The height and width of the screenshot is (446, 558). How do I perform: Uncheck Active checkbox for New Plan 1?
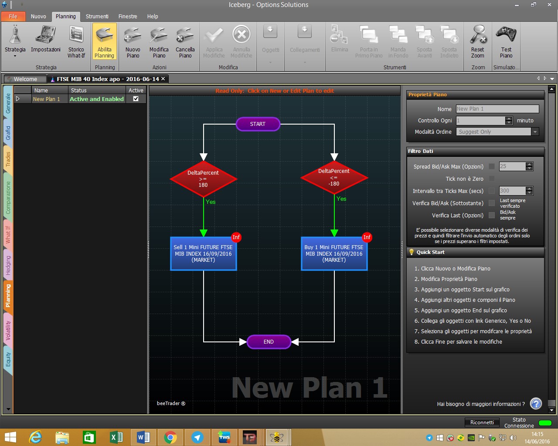(136, 99)
